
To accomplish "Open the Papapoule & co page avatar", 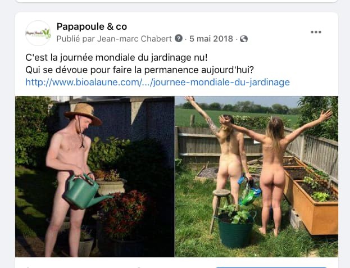I will tap(38, 33).
